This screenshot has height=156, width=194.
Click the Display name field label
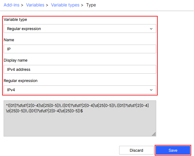[x=16, y=60]
